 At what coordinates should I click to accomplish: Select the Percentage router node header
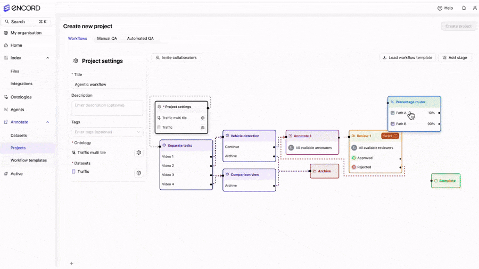[414, 102]
